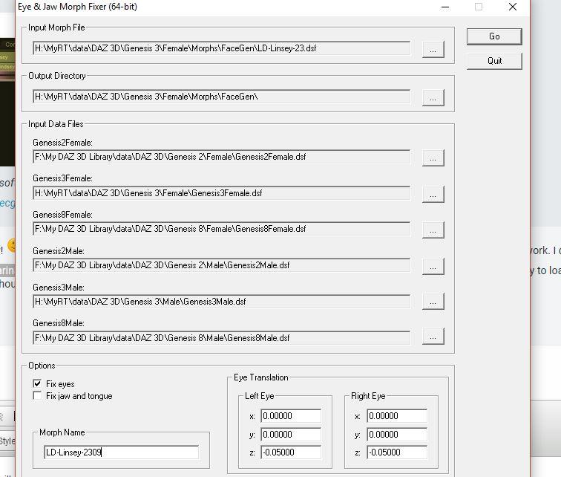Click the Go button
Screen dimensions: 561x477
pyautogui.click(x=494, y=36)
